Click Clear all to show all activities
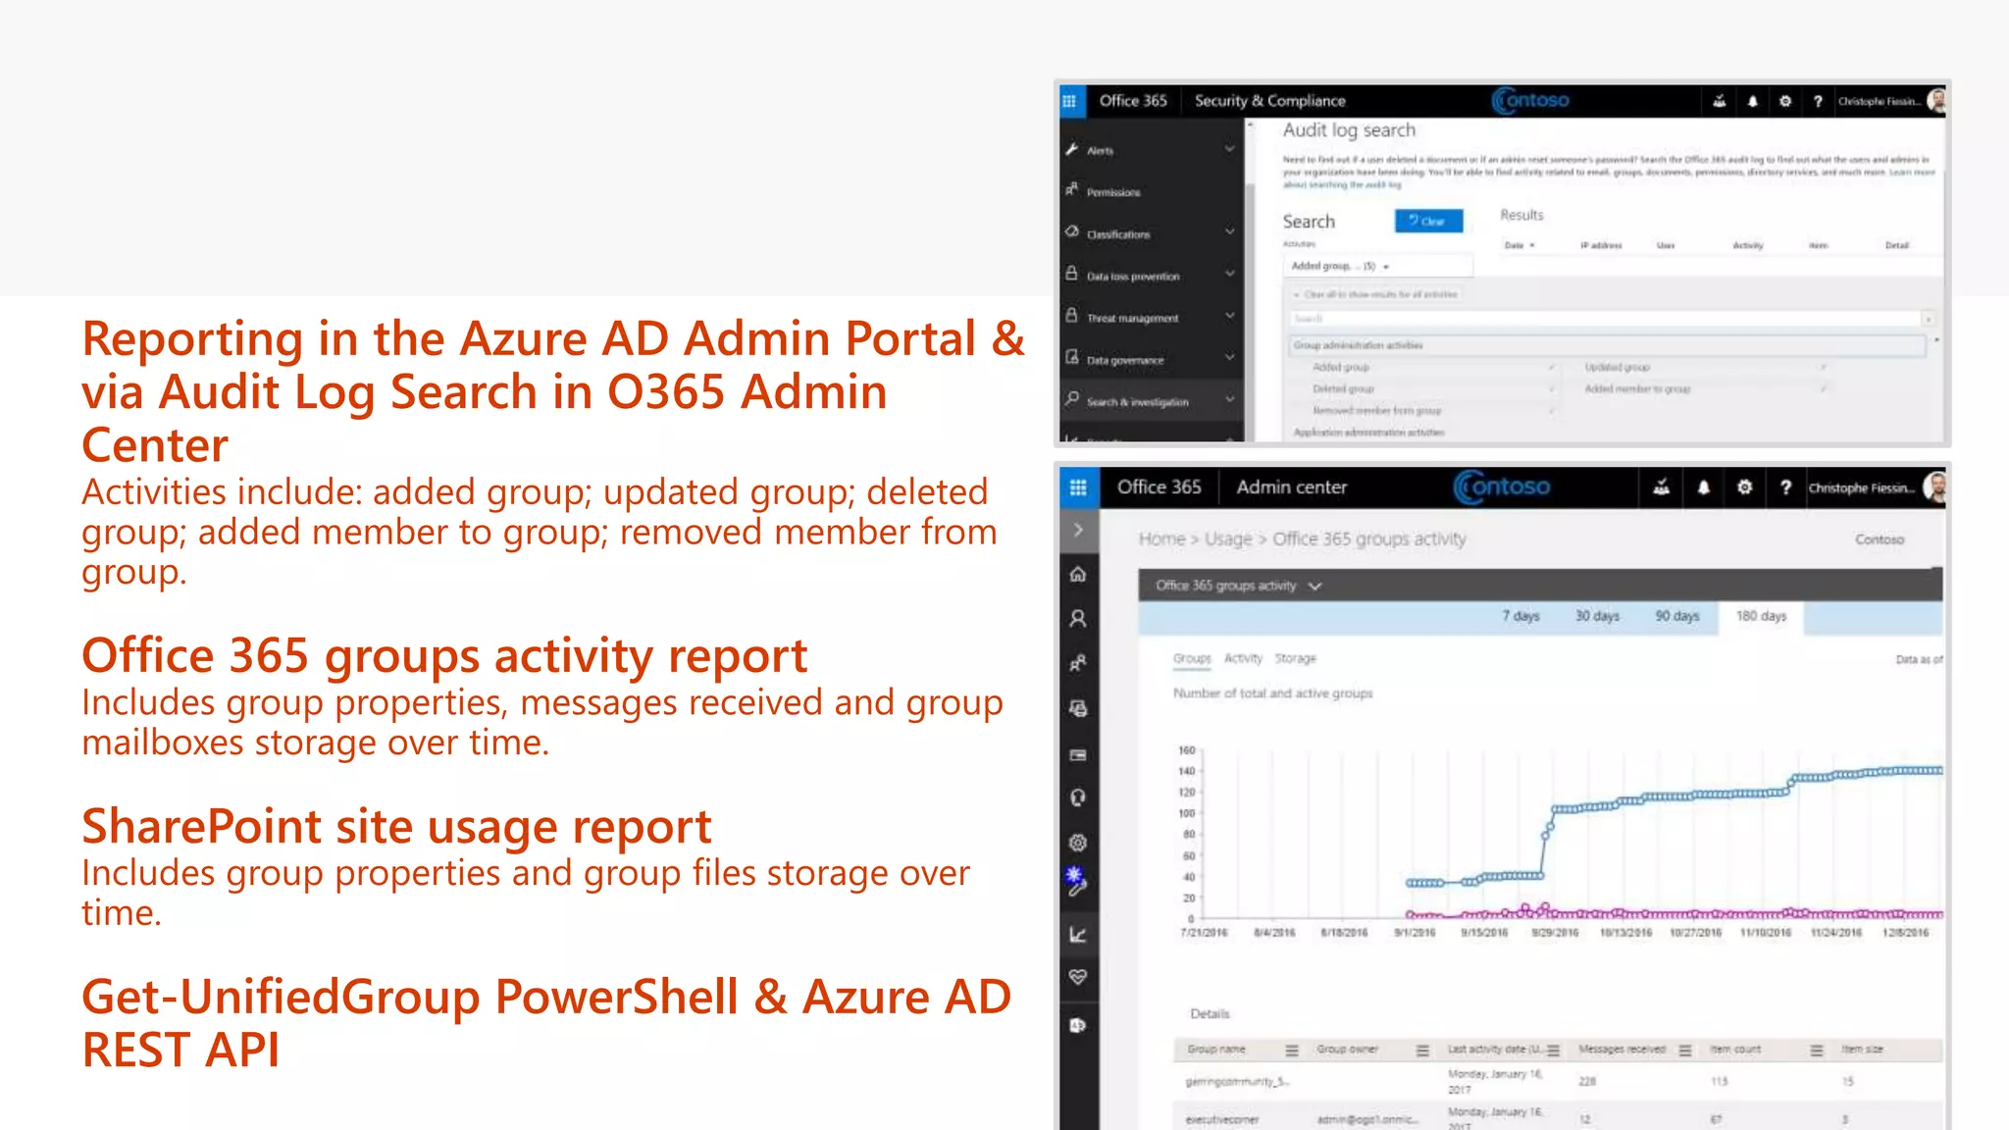Image resolution: width=2009 pixels, height=1130 pixels. (x=1375, y=294)
